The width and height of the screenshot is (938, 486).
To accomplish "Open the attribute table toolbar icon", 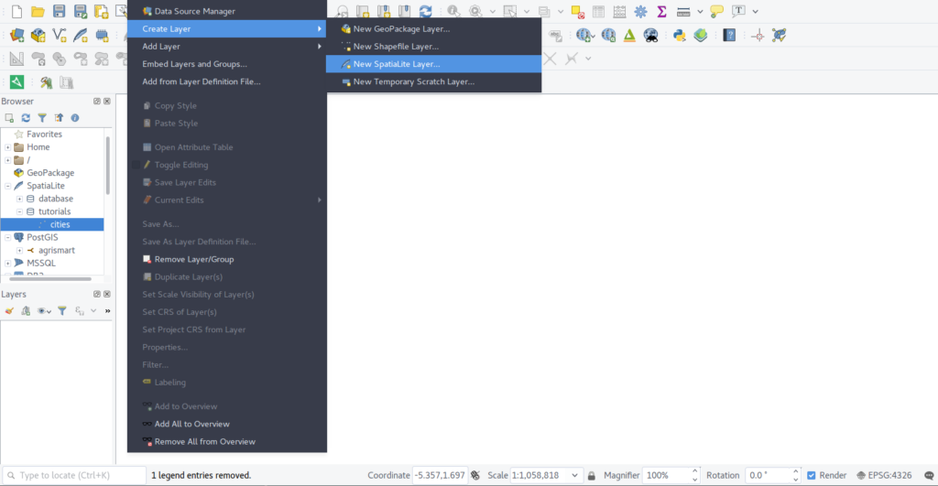I will pos(598,11).
